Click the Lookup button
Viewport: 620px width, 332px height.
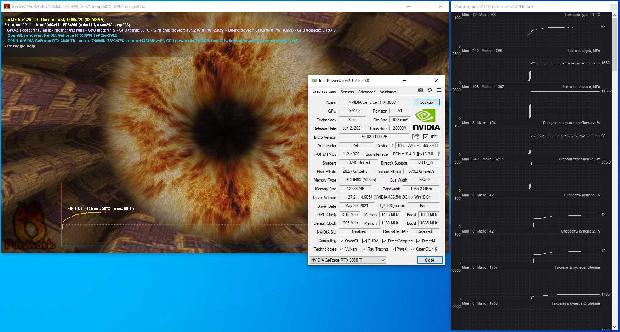tap(426, 102)
